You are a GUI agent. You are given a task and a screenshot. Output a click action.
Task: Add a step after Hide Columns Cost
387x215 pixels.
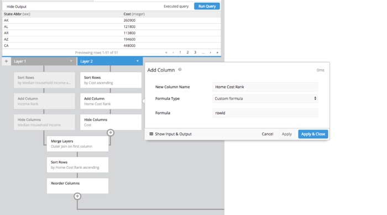(111, 133)
